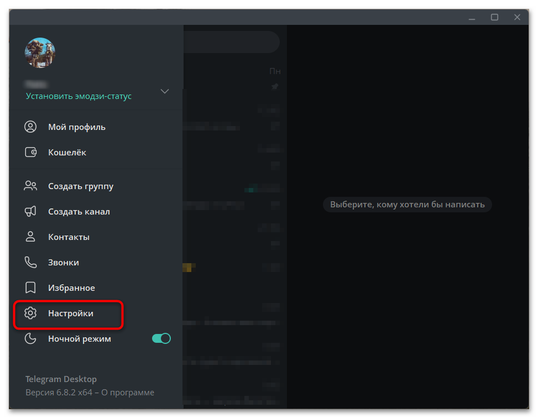The image size is (538, 418).
Task: Open the 'О программе' about link
Action: coord(128,392)
